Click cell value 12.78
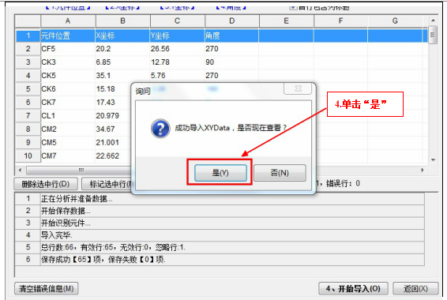The width and height of the screenshot is (447, 300). [177, 62]
